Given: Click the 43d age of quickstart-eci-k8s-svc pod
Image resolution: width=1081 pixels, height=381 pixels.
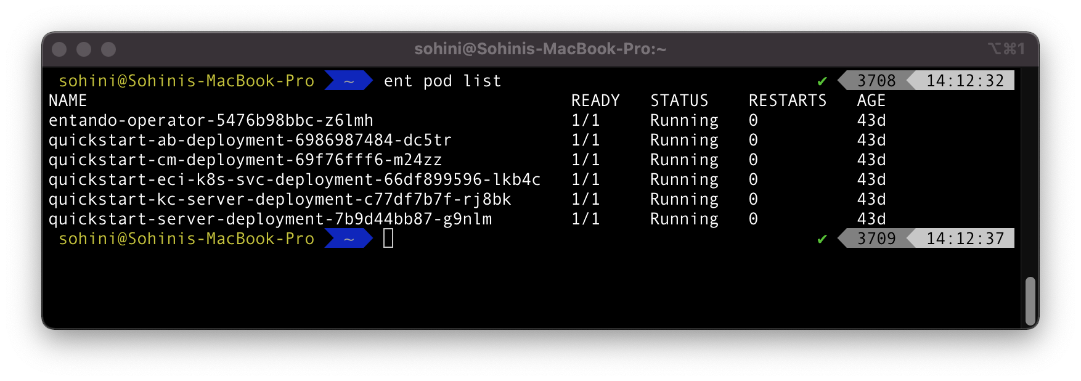Looking at the screenshot, I should (871, 179).
